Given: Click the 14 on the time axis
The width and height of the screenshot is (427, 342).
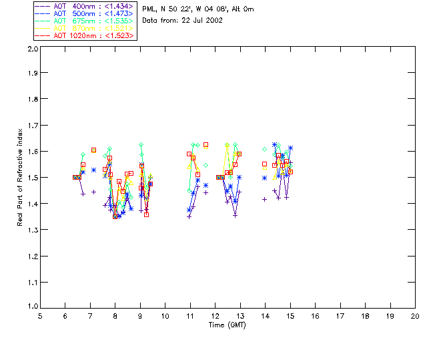Looking at the screenshot, I should click(x=266, y=316).
